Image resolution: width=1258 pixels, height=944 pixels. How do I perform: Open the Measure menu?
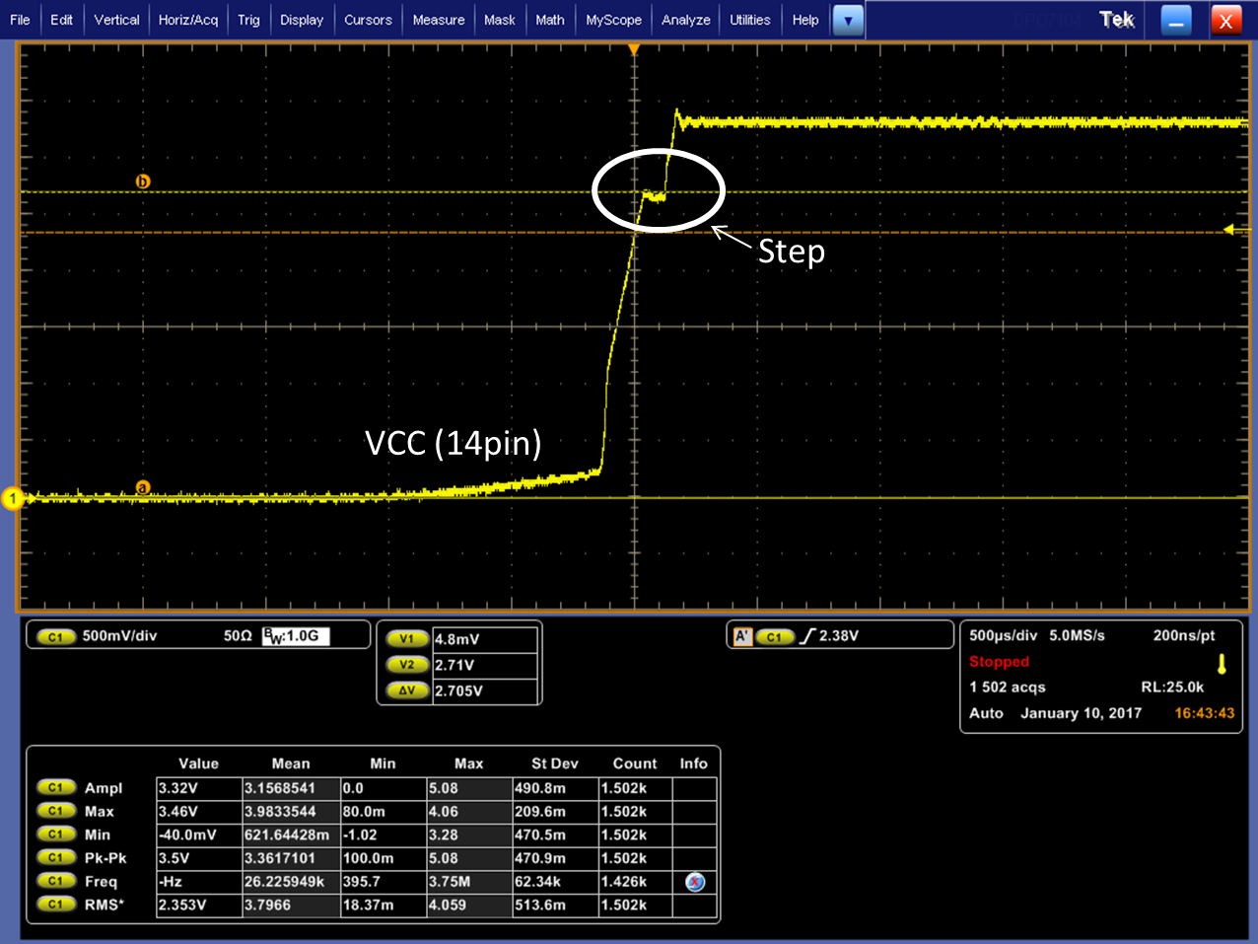(439, 20)
